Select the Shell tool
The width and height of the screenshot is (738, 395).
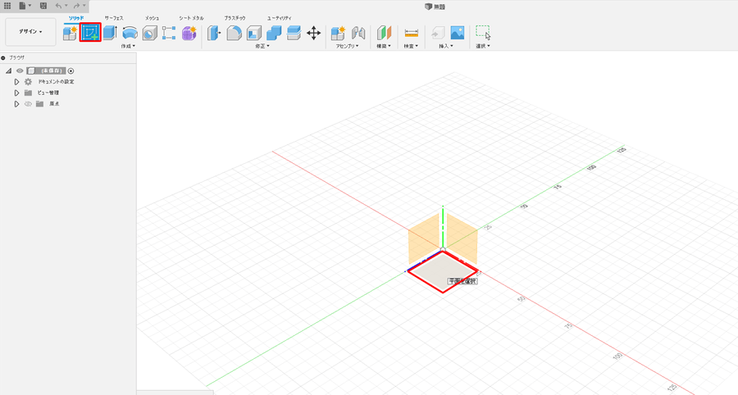coord(254,33)
